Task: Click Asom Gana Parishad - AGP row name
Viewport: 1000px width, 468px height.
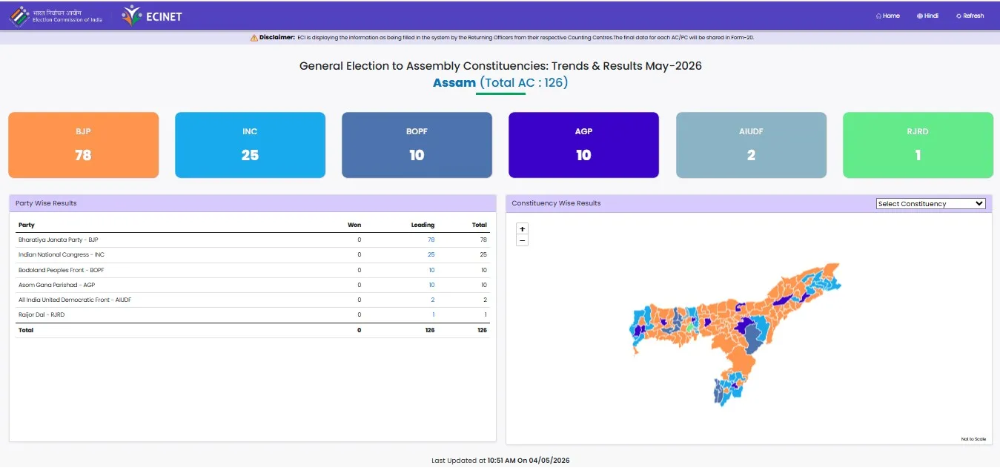Action: pyautogui.click(x=56, y=285)
